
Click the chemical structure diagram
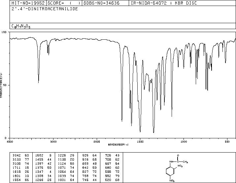tap(177, 168)
